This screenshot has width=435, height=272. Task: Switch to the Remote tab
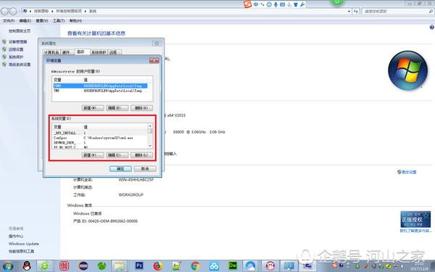click(114, 52)
